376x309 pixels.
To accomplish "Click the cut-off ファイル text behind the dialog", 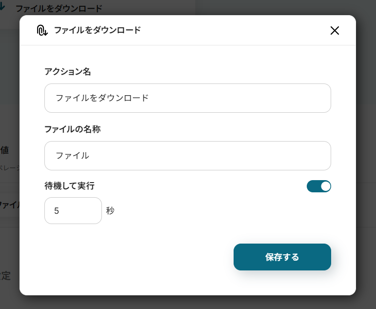I will click(9, 205).
